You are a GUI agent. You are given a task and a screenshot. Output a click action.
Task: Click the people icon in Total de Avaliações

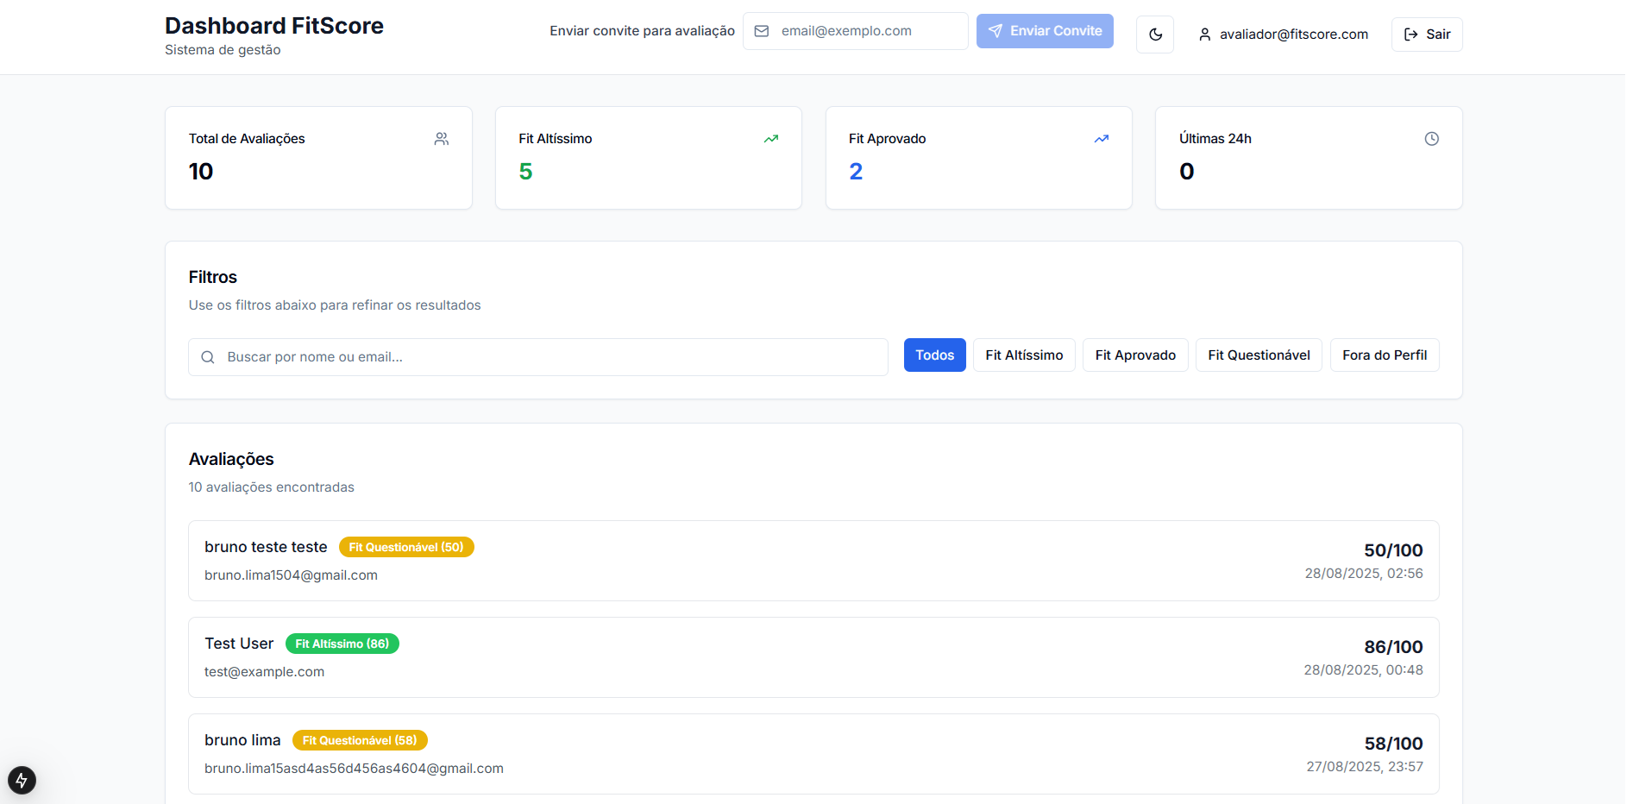pos(441,139)
